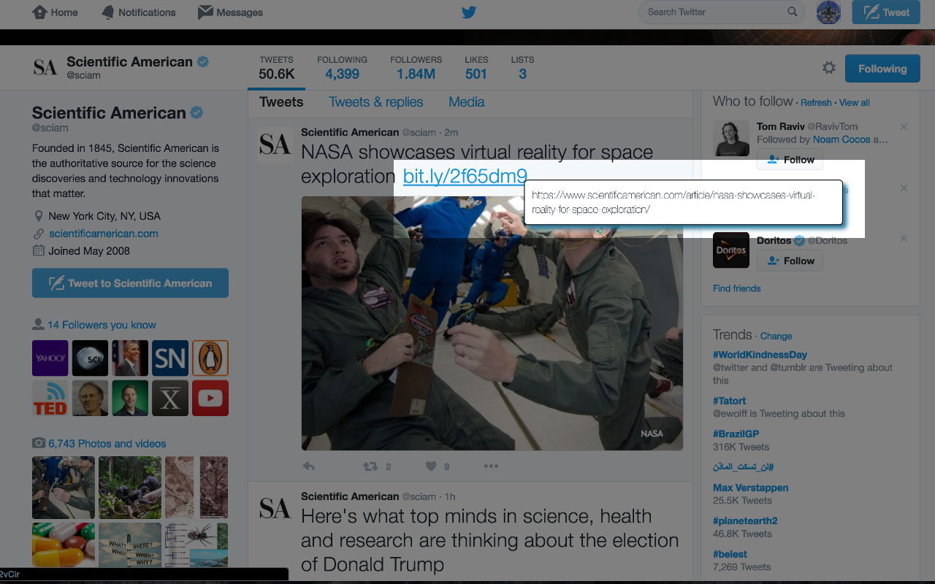Switch to Tweets & replies tab
The width and height of the screenshot is (935, 584).
pyautogui.click(x=376, y=102)
